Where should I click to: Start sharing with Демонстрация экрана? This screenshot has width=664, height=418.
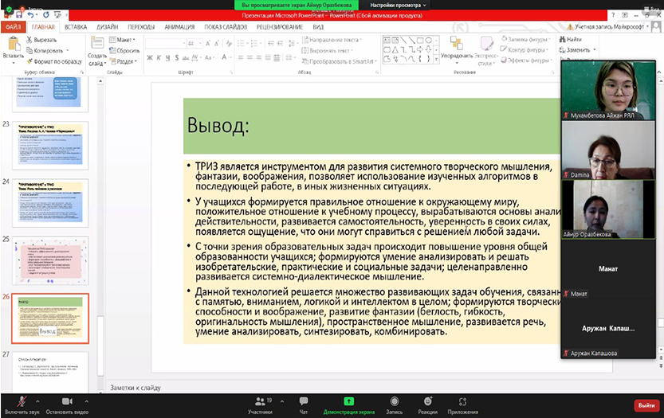[x=348, y=400]
